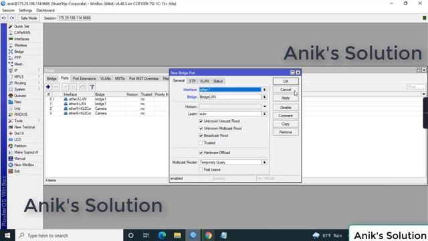Click Disable button
The width and height of the screenshot is (428, 241).
pos(286,108)
